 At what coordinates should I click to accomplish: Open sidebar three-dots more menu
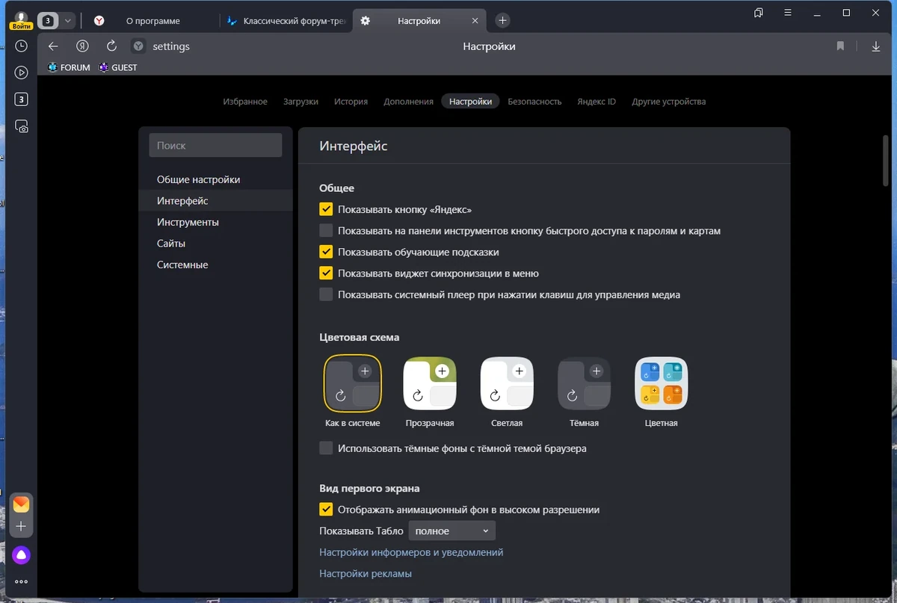[x=21, y=581]
